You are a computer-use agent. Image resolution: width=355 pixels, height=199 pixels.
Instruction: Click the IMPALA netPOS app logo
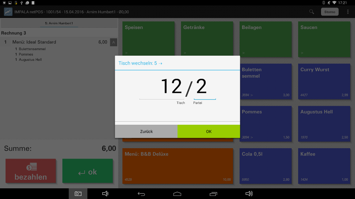[x=8, y=12]
